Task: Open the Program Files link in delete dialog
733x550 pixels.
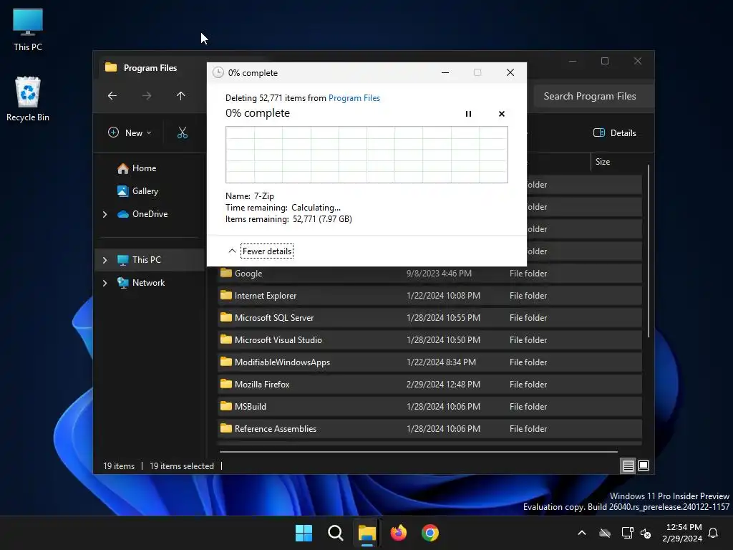Action: click(354, 97)
